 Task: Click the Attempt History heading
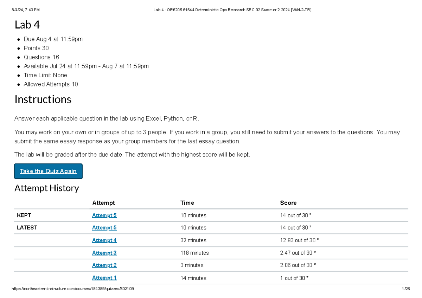pyautogui.click(x=46, y=188)
